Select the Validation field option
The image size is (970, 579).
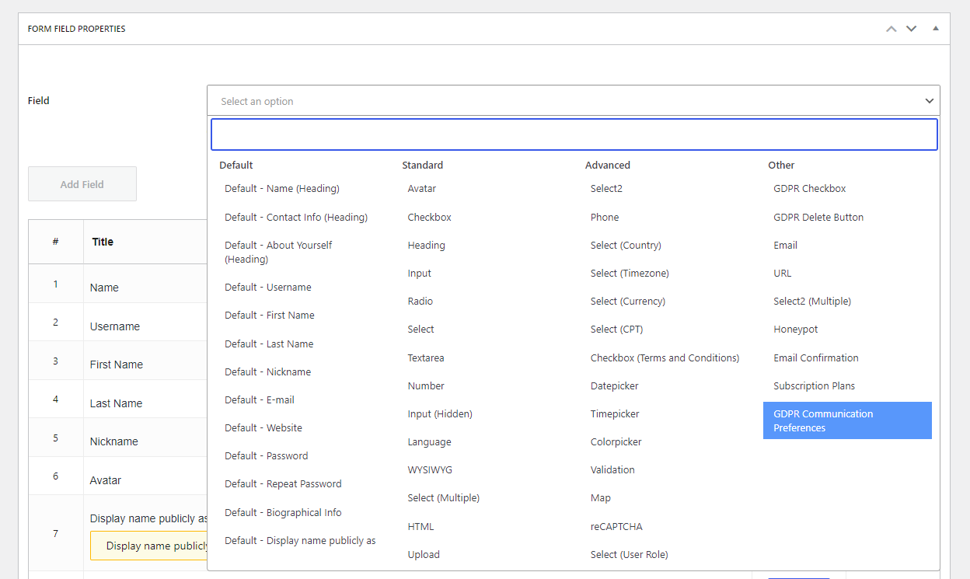(612, 470)
